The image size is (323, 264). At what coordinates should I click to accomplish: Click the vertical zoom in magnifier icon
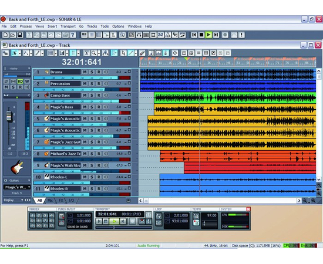(x=319, y=194)
